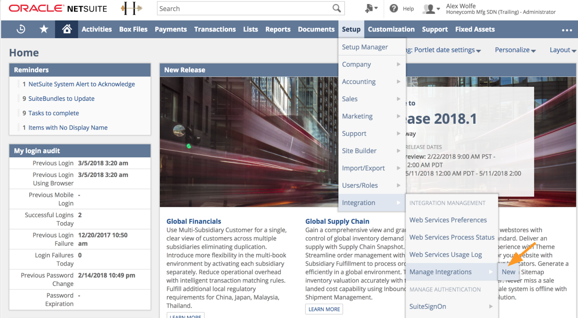
Task: Open NetSuite System Alert to Acknowledge reminder
Action: coord(82,84)
